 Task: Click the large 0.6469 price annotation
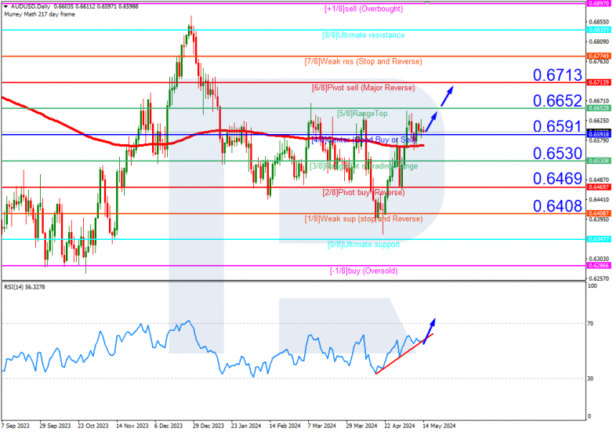(x=557, y=179)
